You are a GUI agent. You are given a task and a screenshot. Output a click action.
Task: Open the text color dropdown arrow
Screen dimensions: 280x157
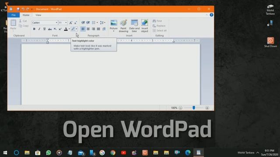coord(69,29)
